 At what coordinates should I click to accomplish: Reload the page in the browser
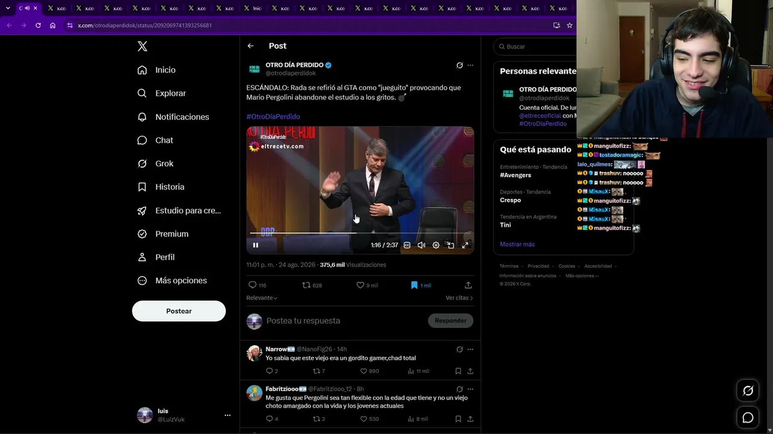pyautogui.click(x=38, y=25)
